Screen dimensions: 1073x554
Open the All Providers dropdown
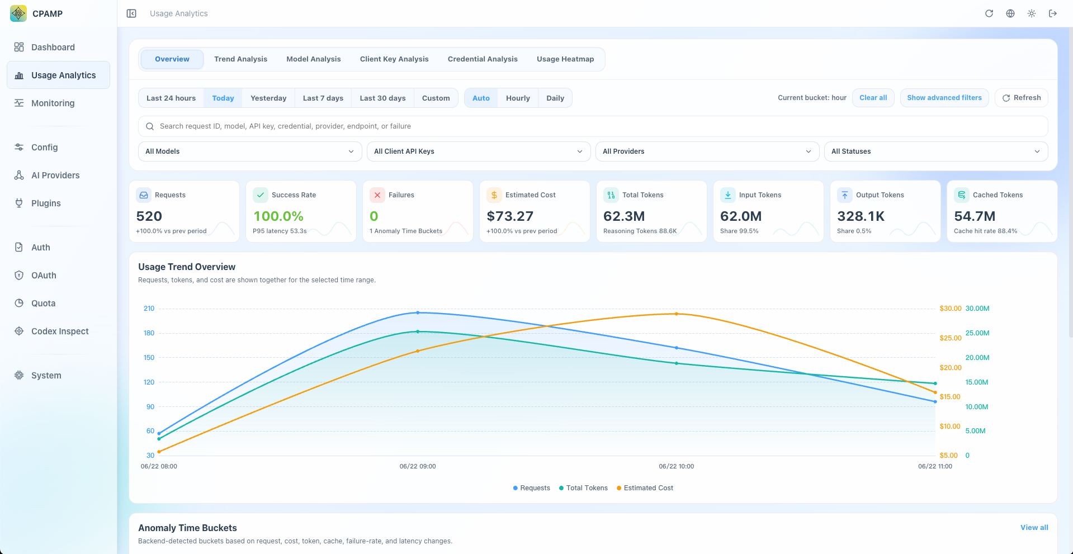pos(707,151)
